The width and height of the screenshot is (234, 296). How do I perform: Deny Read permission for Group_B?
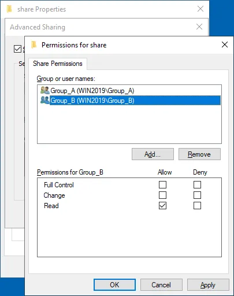tap(197, 206)
